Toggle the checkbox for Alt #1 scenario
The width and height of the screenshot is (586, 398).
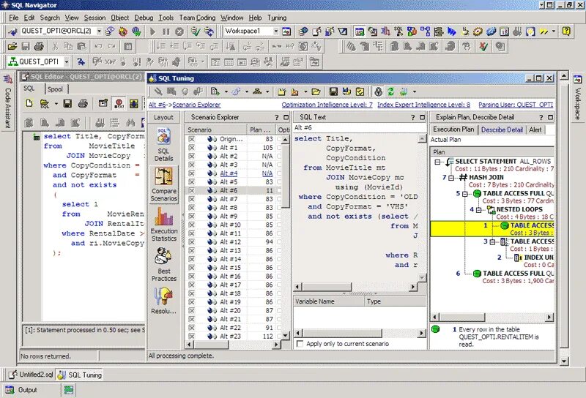coord(191,148)
